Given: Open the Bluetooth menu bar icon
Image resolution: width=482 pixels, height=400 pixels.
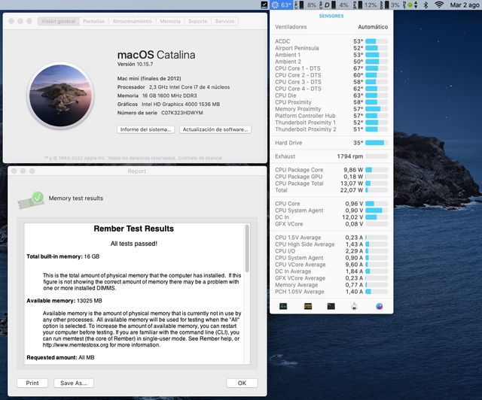Looking at the screenshot, I should tap(426, 5).
